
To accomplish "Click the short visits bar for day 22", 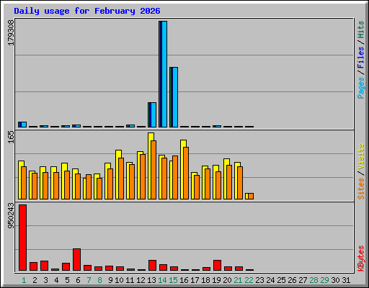I will tap(246, 197).
